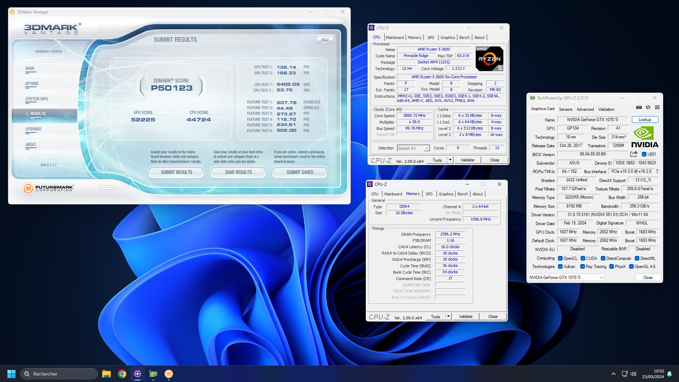This screenshot has width=679, height=382.
Task: Open Windows Start menu
Action: [11, 374]
